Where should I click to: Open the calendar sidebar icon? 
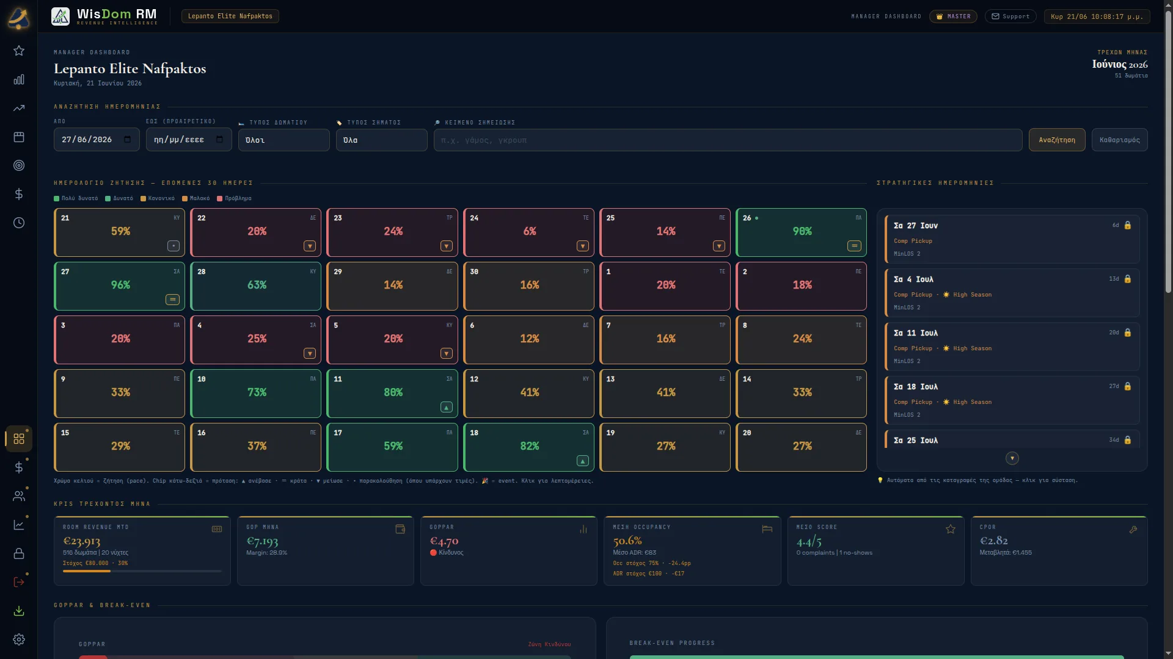[x=19, y=137]
